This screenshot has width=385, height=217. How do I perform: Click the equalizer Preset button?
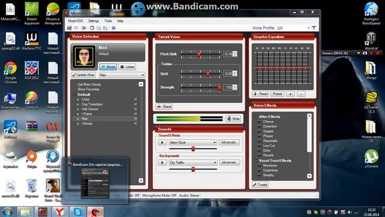pyautogui.click(x=277, y=94)
